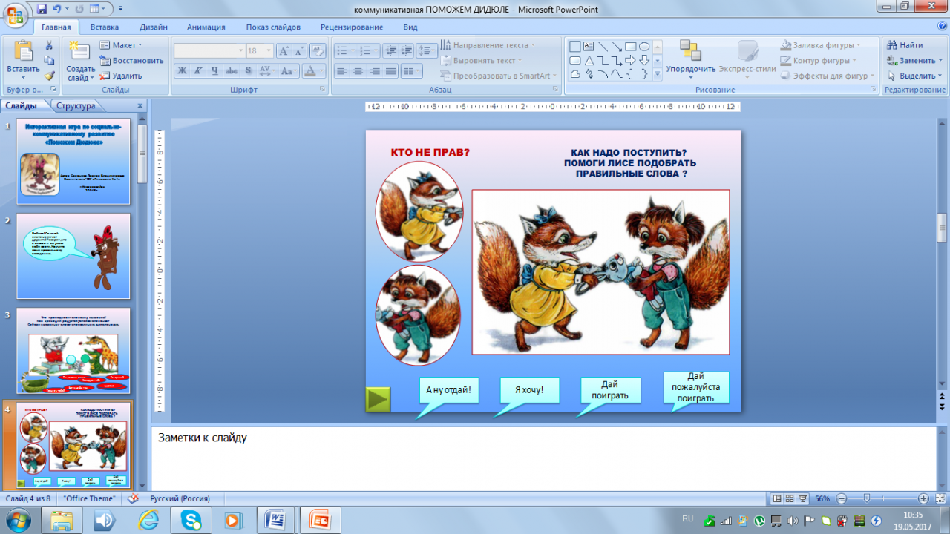The image size is (950, 534).
Task: Toggle Bold (Ж) formatting
Action: point(182,71)
